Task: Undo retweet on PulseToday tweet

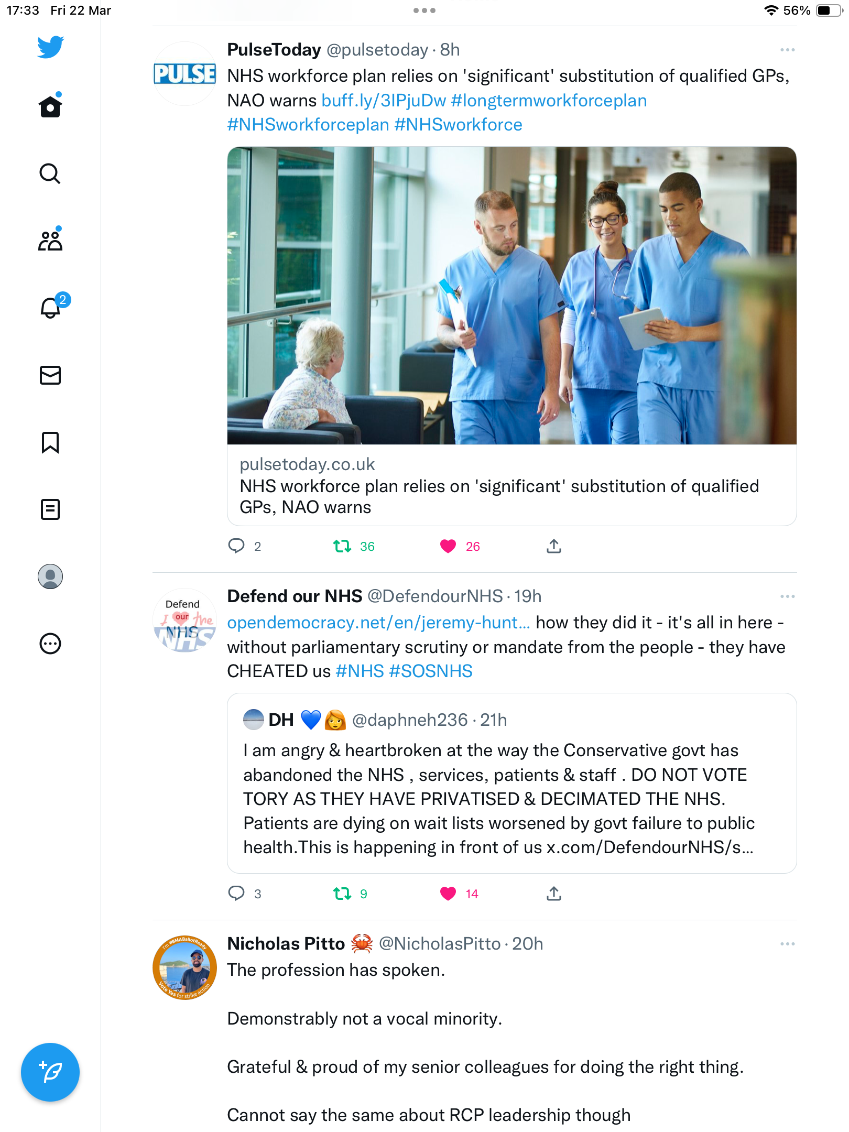Action: [342, 546]
